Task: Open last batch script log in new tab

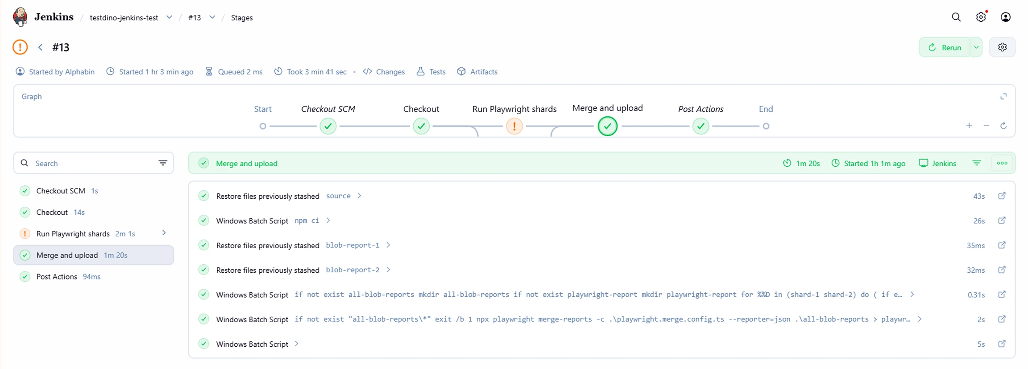Action: click(x=1002, y=344)
